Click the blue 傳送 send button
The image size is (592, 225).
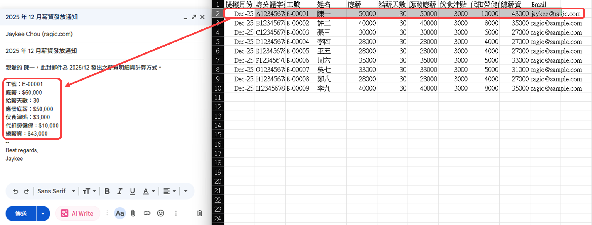21,213
